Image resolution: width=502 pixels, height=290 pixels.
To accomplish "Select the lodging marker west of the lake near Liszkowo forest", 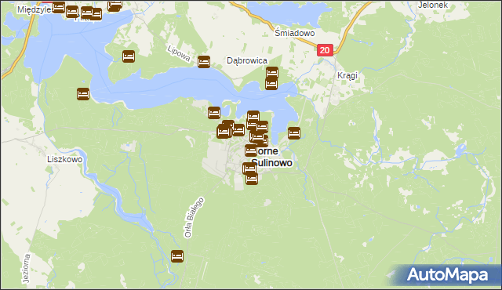I will (83, 94).
